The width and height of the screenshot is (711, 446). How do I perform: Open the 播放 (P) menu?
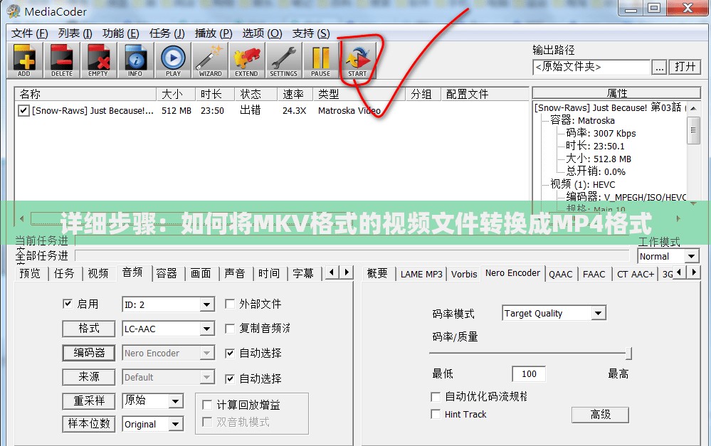tap(213, 33)
